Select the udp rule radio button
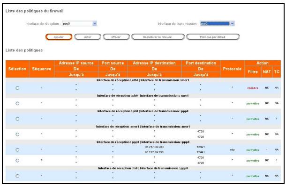The height and width of the screenshot is (185, 286). (17, 150)
